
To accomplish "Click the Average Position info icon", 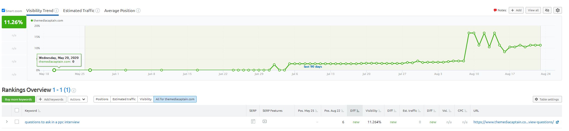I will tap(138, 11).
